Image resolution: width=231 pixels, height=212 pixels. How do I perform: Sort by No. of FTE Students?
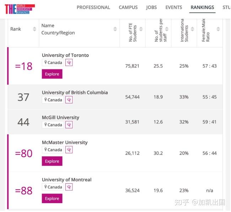coord(141,29)
